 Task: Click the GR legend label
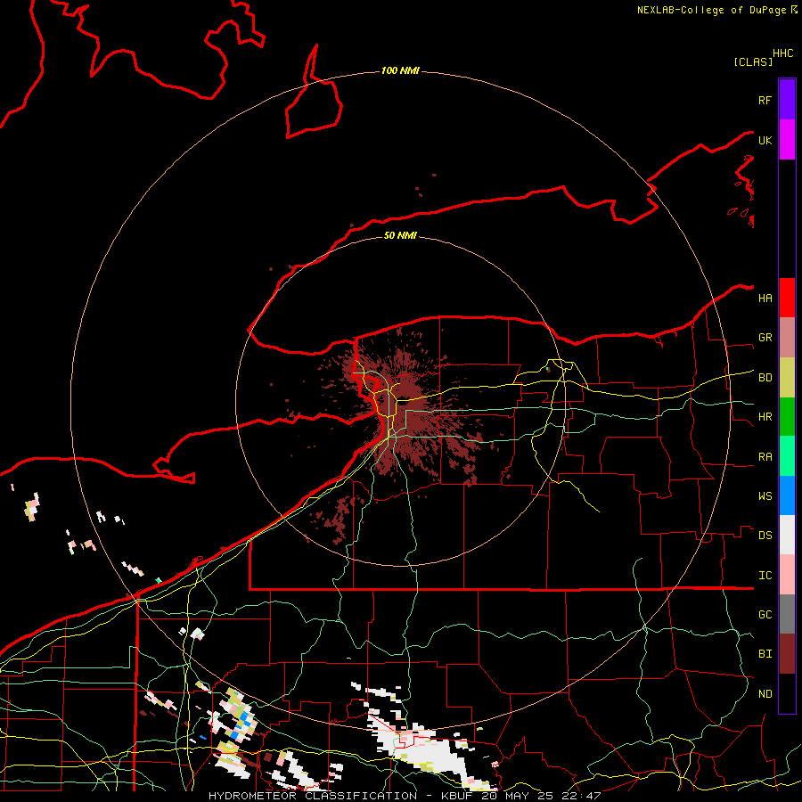765,338
